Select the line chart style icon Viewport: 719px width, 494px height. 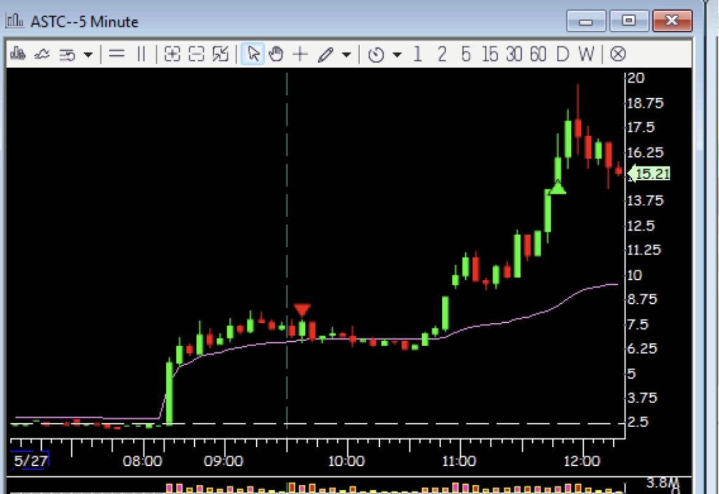[x=42, y=54]
